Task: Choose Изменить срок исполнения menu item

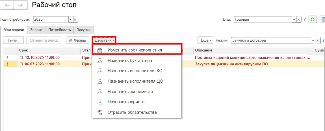Action: pos(137,50)
